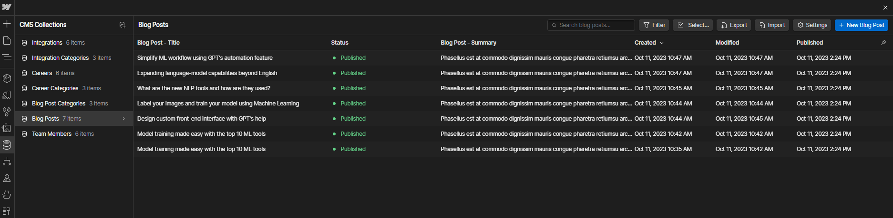The height and width of the screenshot is (218, 893).
Task: Open the Assets image panel
Action: 7,128
